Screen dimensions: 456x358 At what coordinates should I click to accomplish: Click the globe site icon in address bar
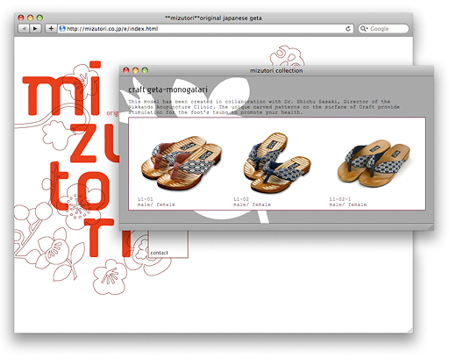tap(62, 29)
